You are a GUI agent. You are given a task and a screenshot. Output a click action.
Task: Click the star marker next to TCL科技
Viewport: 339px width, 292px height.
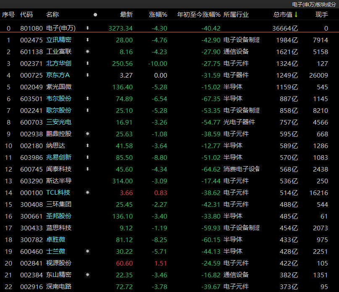tap(87, 193)
